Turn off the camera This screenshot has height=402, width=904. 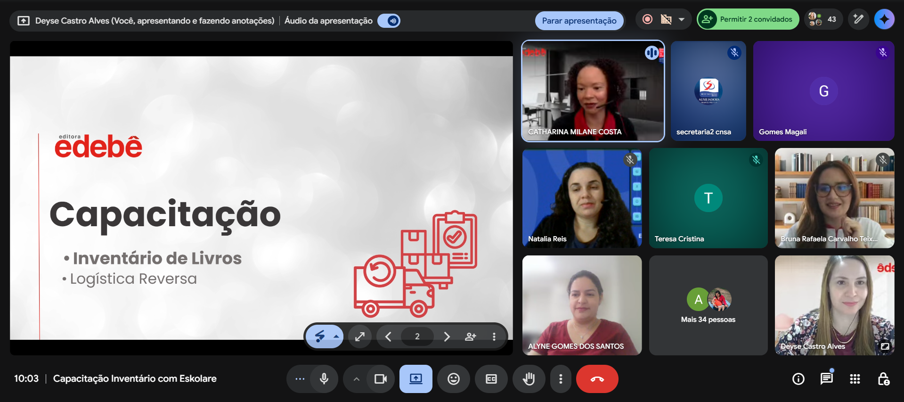381,379
